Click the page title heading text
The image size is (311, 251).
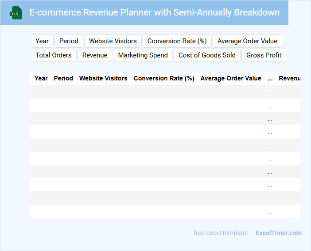154,12
